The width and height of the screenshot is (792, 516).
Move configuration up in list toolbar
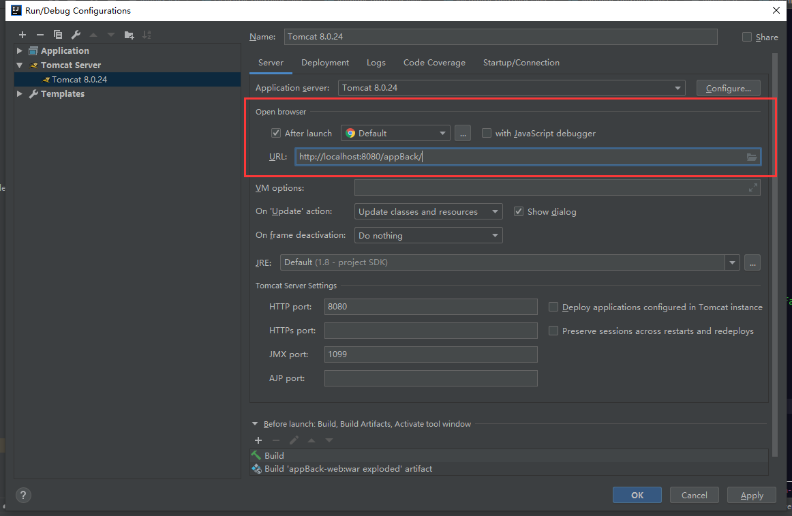(93, 35)
